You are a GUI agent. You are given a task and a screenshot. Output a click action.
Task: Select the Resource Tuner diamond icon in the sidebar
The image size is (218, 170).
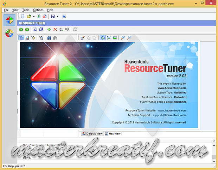click(9, 20)
